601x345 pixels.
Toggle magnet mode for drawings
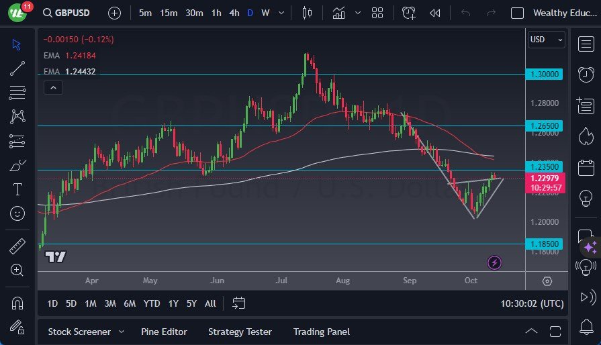(17, 302)
